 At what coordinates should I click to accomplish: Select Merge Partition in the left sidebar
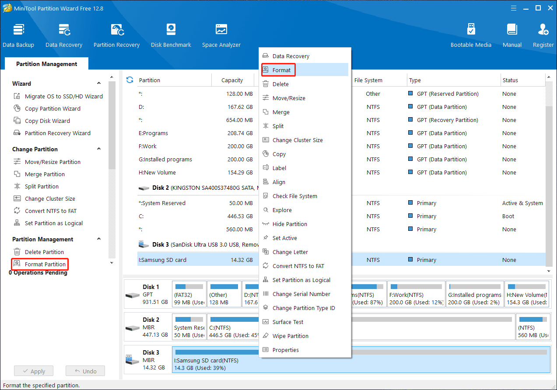pyautogui.click(x=39, y=174)
